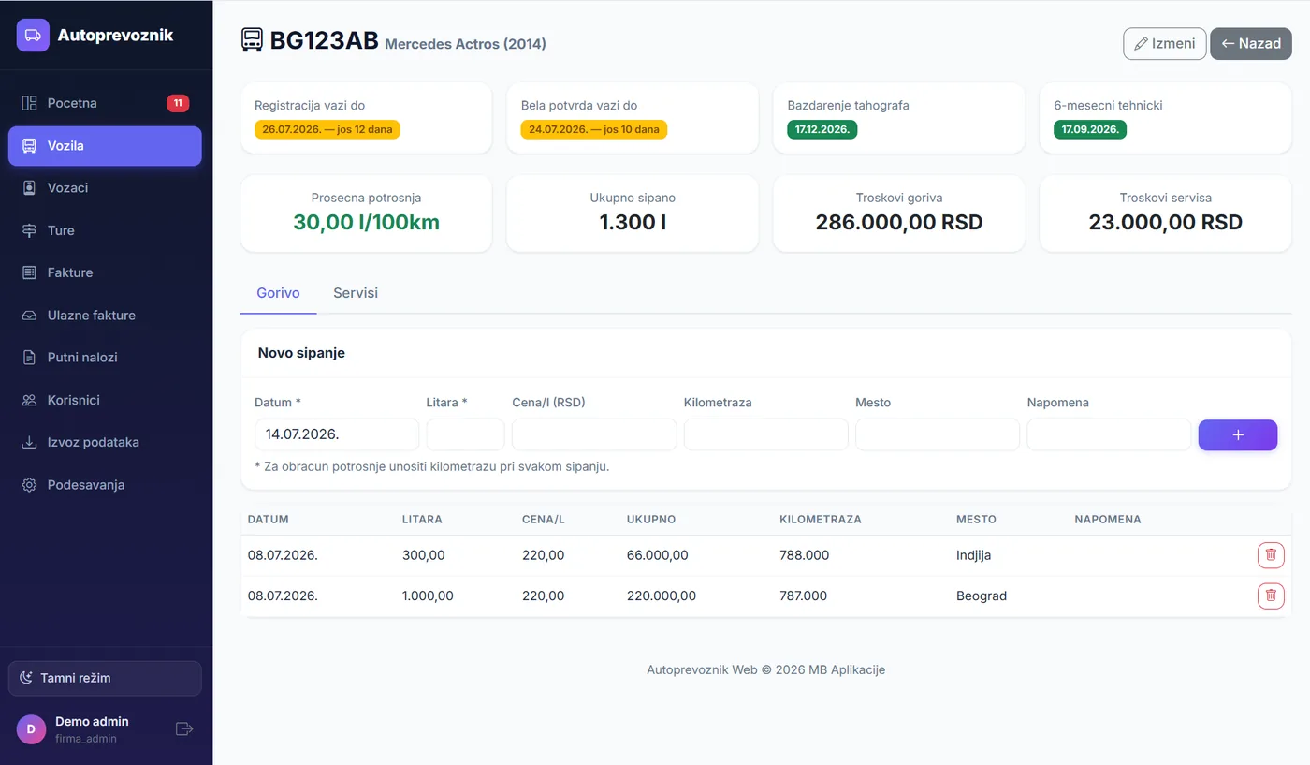Focus the Litara input field
Screen dimensions: 1310x765
pos(465,435)
